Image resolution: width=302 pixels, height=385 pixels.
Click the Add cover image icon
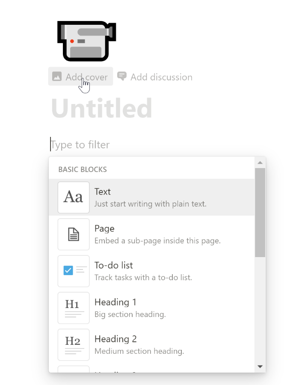[x=57, y=77]
